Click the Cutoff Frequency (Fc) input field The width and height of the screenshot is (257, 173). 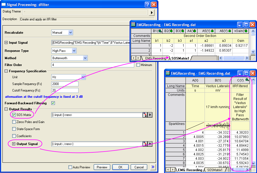point(65,90)
